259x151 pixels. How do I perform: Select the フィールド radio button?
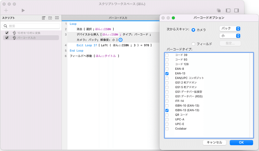[193, 44]
